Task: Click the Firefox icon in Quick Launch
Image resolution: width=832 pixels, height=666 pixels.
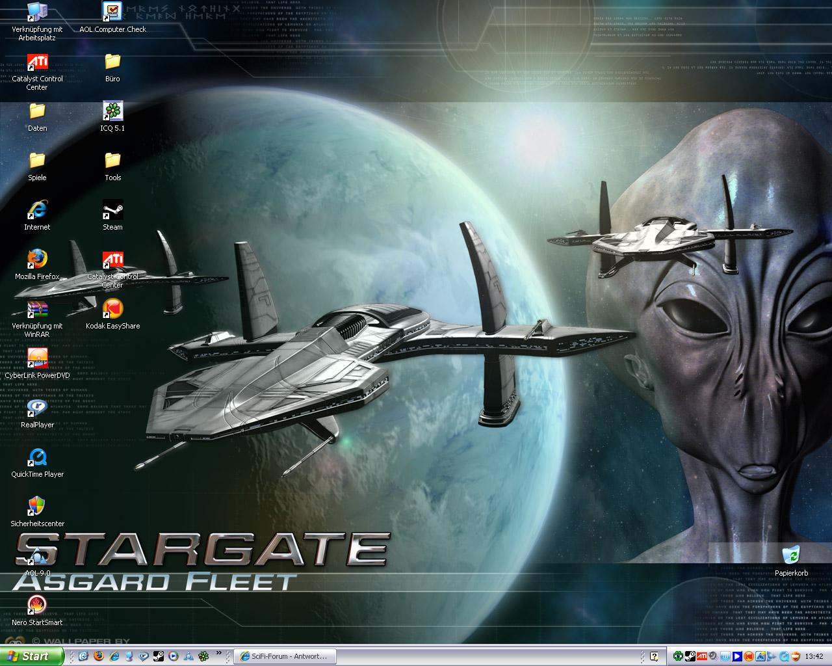Action: (x=99, y=656)
